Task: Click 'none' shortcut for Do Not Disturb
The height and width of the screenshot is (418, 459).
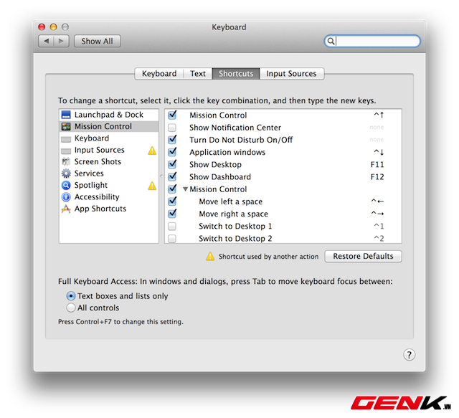Action: point(377,140)
